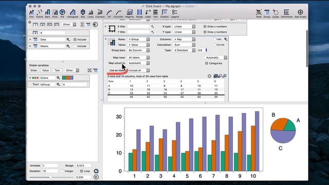This screenshot has width=329, height=185.
Task: Open the Loupe tool
Action: 276,13
